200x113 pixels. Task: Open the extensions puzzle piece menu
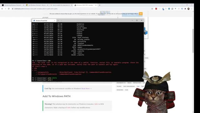point(185,9)
